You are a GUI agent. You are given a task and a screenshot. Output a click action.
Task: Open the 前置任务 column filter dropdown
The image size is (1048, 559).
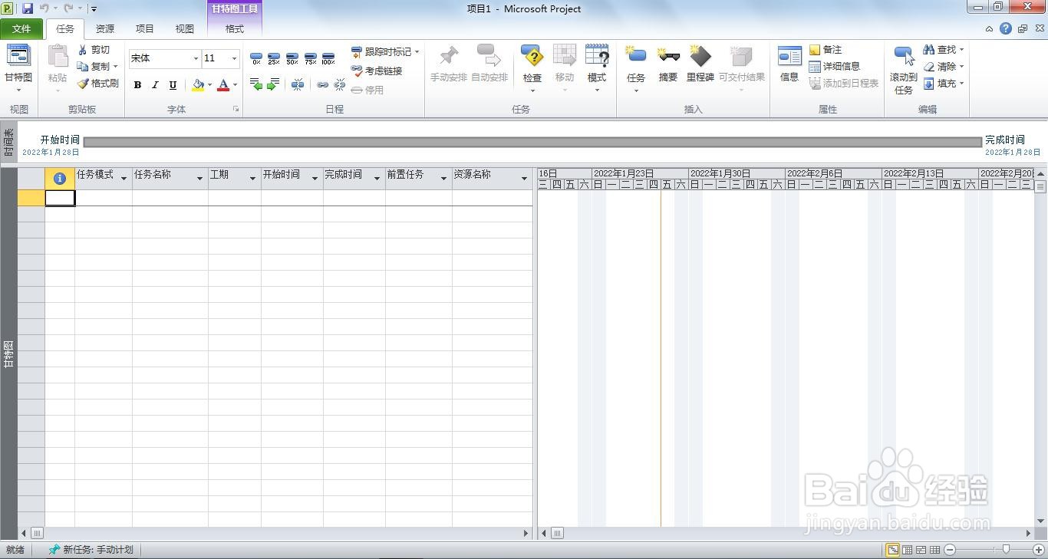(x=443, y=178)
